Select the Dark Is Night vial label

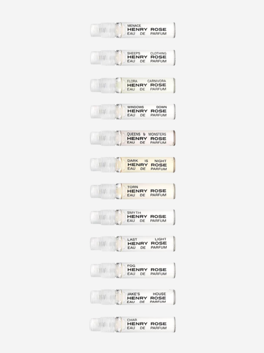click(x=147, y=165)
